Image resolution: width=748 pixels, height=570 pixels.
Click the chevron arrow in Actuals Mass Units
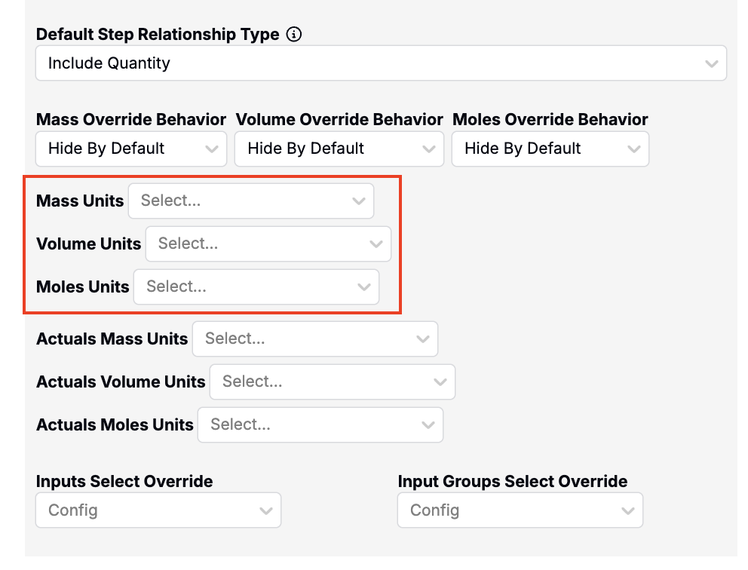tap(422, 339)
